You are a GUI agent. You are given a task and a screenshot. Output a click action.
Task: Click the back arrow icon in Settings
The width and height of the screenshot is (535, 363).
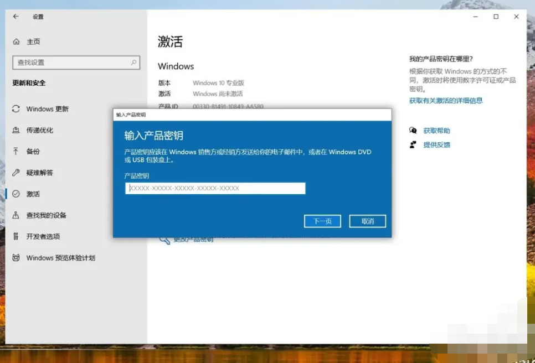(16, 17)
